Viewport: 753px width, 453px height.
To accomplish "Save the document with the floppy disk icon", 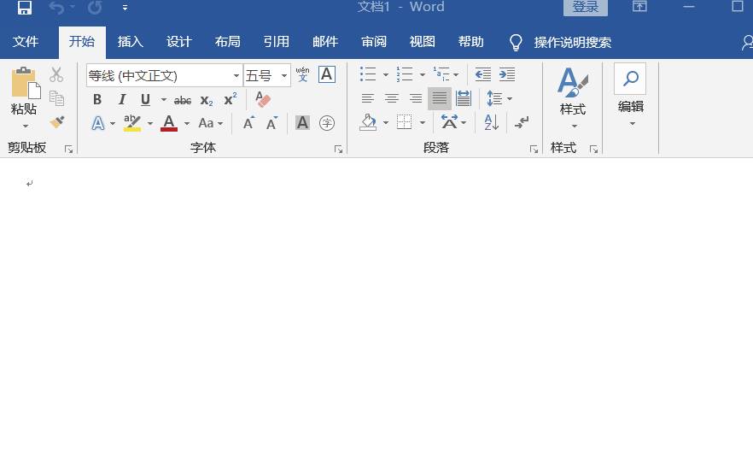I will [x=25, y=7].
